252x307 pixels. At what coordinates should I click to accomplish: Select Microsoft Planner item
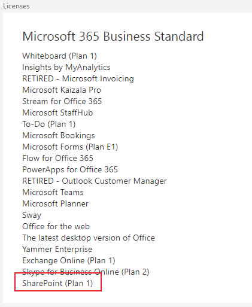point(55,203)
